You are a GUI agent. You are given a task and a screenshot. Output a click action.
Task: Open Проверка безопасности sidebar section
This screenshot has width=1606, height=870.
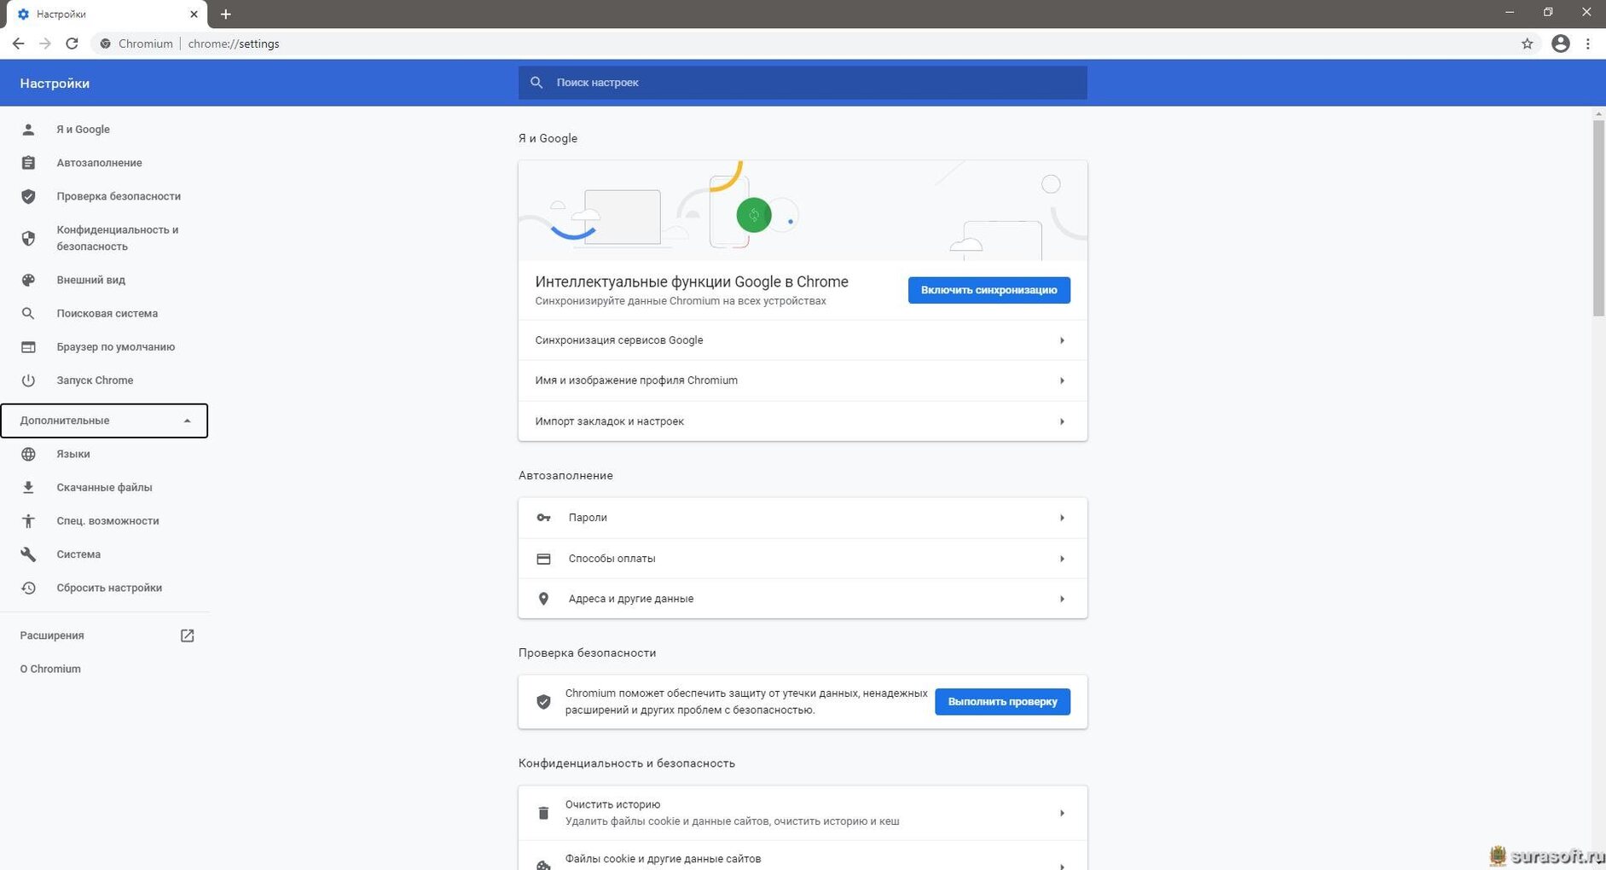(x=119, y=196)
